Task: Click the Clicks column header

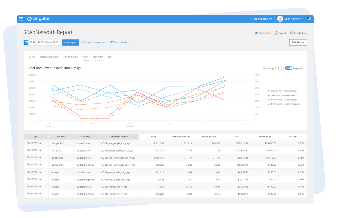Action: [x=153, y=137]
